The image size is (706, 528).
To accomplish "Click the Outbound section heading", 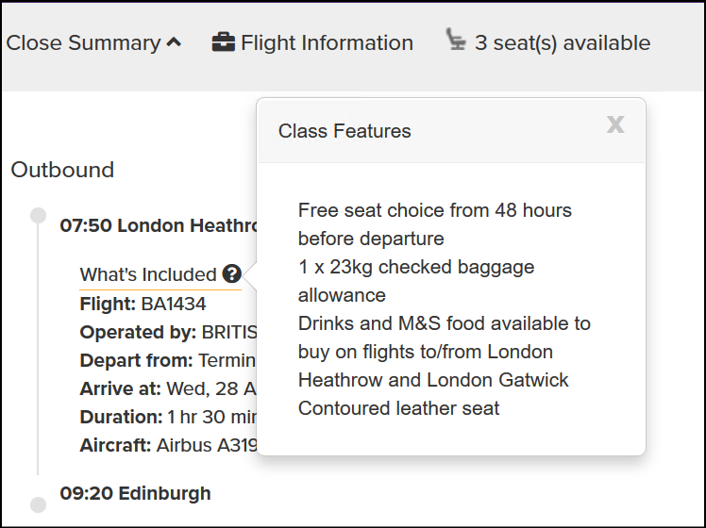I will 62,170.
